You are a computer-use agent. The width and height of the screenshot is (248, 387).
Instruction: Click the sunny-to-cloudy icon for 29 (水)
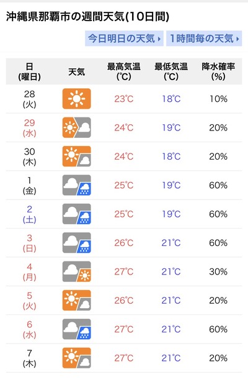click(77, 127)
